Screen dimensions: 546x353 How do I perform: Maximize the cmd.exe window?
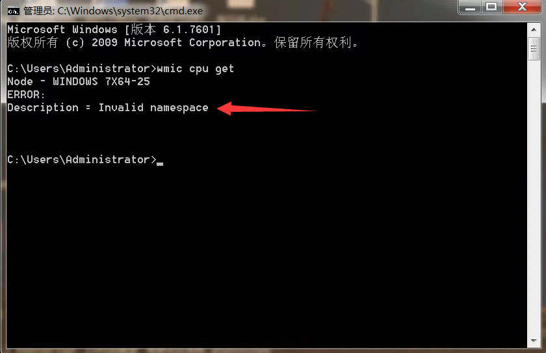[x=491, y=7]
